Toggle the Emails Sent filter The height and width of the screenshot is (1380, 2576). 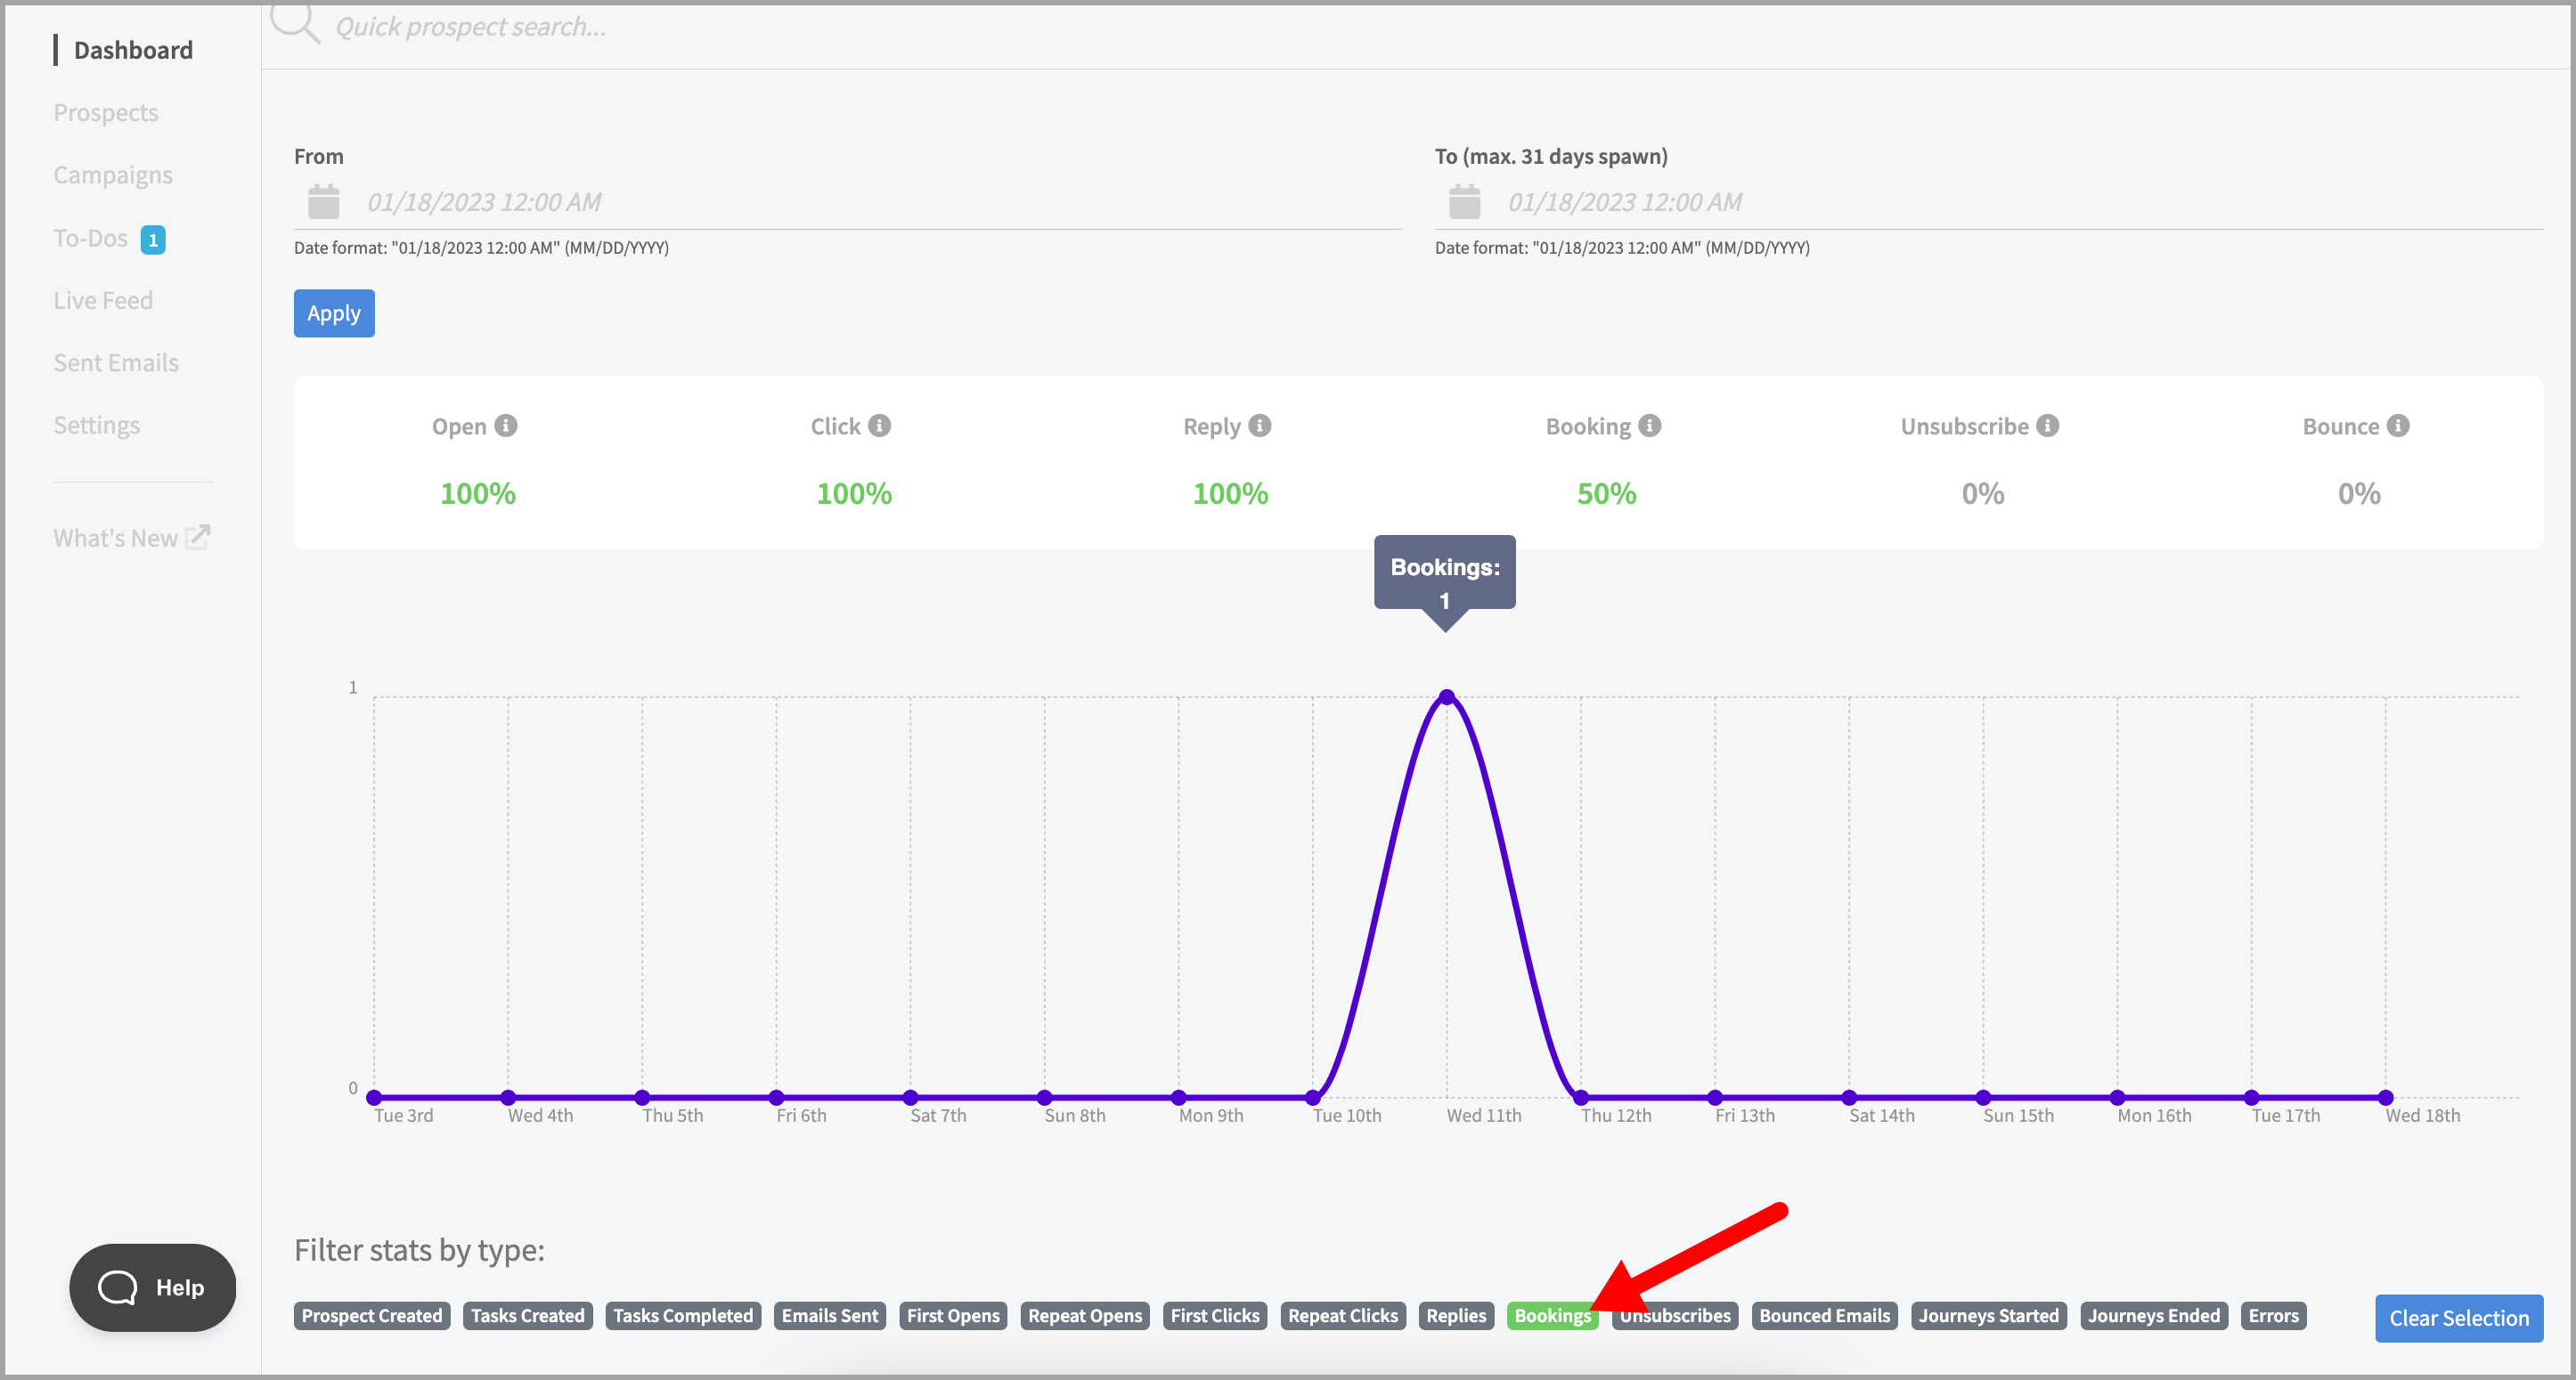830,1316
